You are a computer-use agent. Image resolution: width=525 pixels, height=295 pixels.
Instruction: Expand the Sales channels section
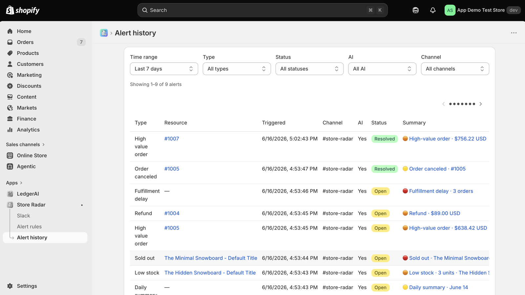click(x=25, y=145)
